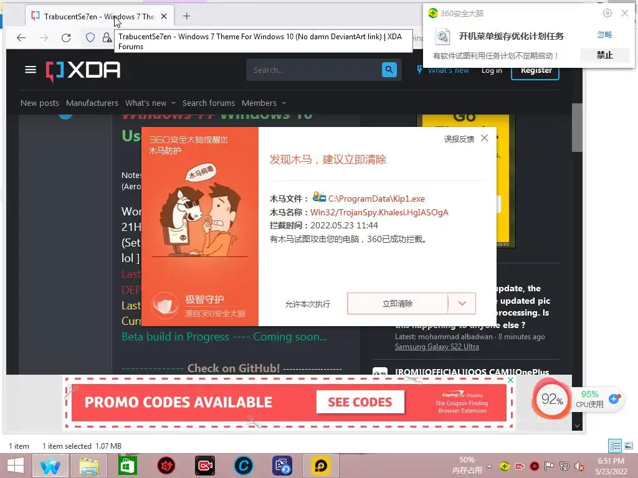Switch Explorer to details view
This screenshot has height=478, width=638.
tap(615, 446)
